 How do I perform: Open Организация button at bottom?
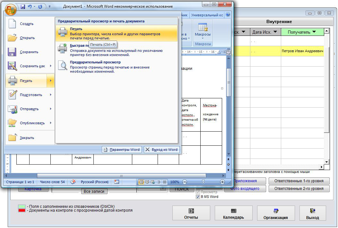pos(276,213)
